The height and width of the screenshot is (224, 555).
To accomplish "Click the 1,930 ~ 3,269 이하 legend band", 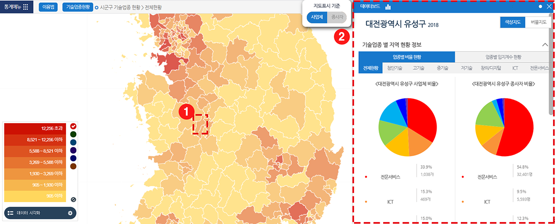I will pos(35,174).
